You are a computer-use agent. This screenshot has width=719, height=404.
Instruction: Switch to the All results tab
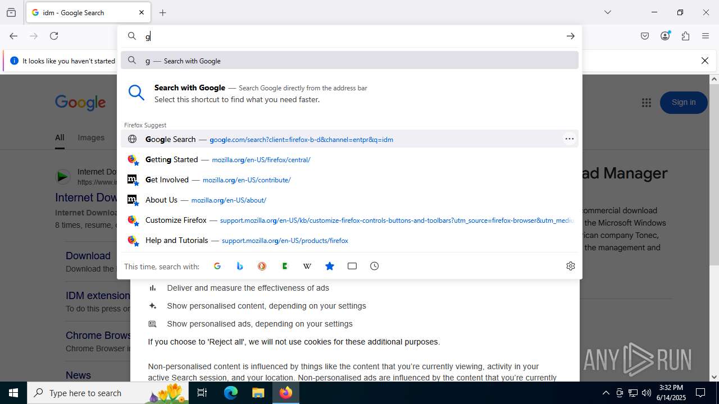click(x=60, y=138)
